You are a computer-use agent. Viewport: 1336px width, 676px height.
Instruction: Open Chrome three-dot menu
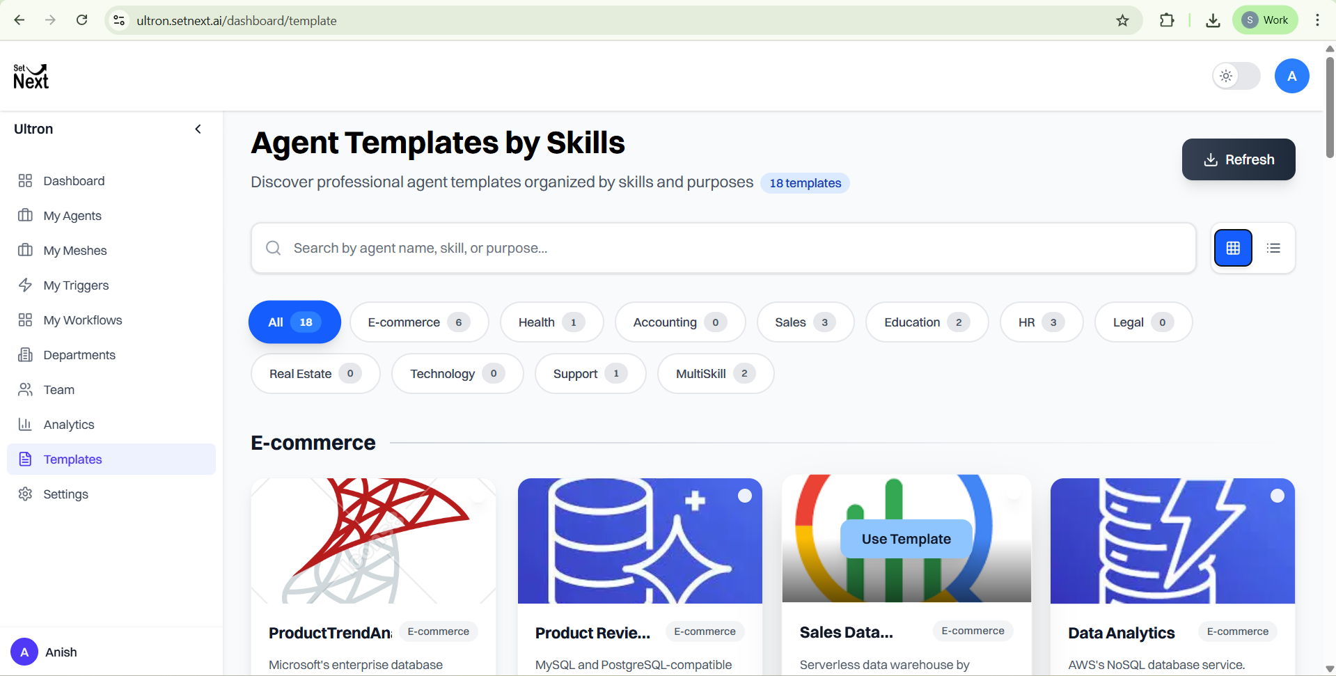[1317, 20]
